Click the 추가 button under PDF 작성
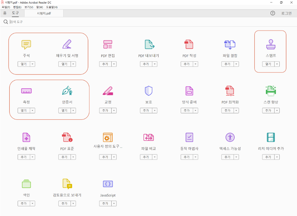The image size is (297, 216). [x=187, y=64]
